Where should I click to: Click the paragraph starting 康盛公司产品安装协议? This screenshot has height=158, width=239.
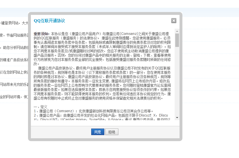click(102, 83)
